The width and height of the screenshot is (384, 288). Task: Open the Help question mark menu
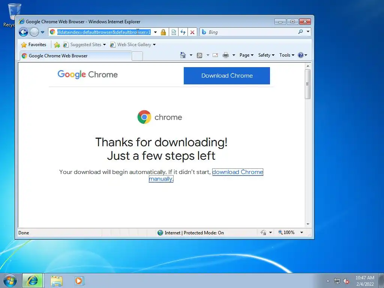[x=303, y=55]
